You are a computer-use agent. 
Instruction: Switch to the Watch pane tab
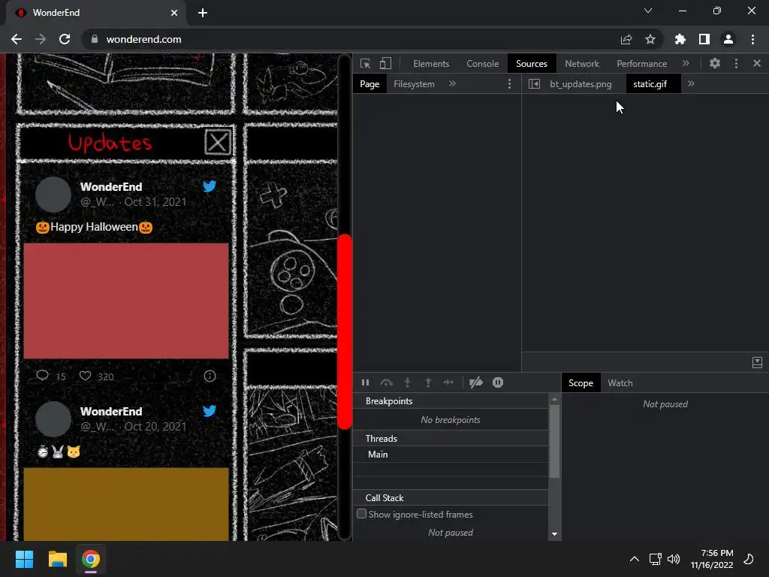coord(620,383)
